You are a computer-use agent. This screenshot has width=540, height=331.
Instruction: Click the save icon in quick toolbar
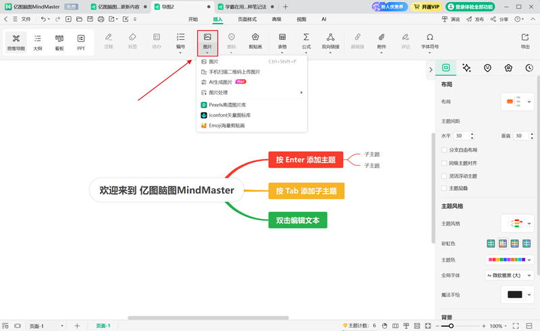pyautogui.click(x=90, y=19)
